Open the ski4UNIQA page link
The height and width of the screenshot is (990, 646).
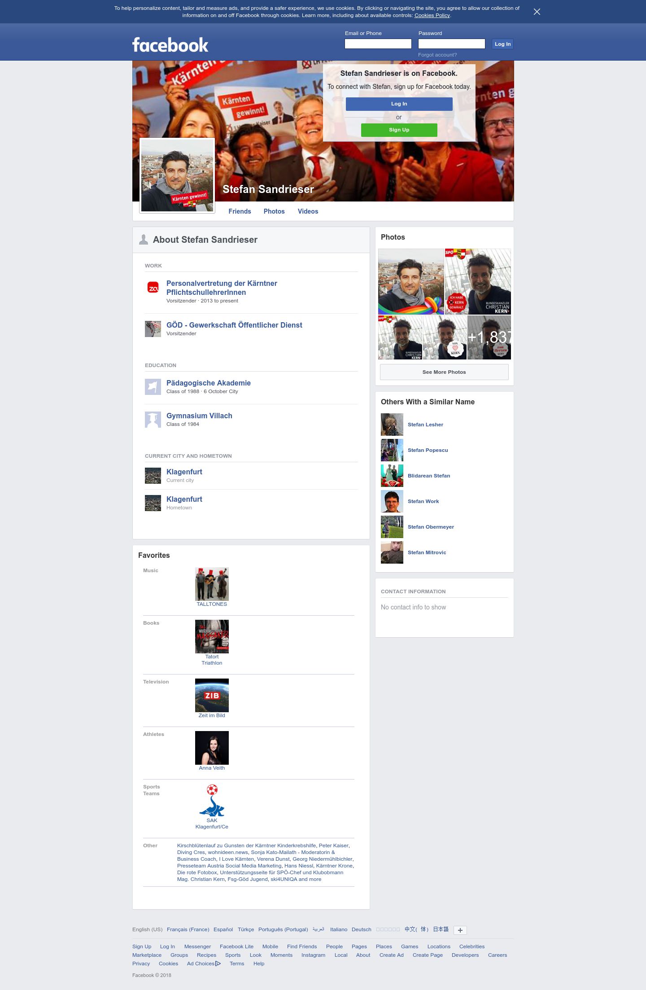point(284,879)
